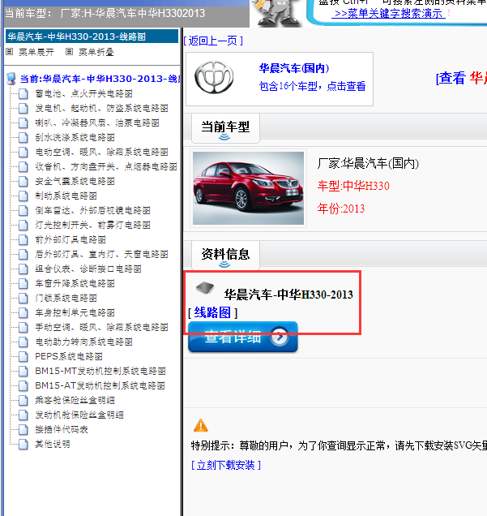The width and height of the screenshot is (487, 516).
Task: Click the Brilliance brand logo emblem
Action: [214, 77]
